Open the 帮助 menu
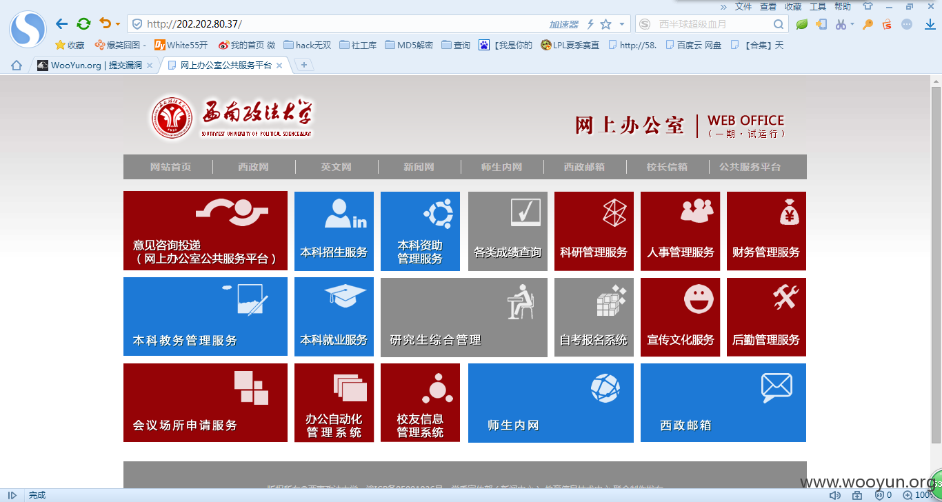942x502 pixels. [x=843, y=6]
